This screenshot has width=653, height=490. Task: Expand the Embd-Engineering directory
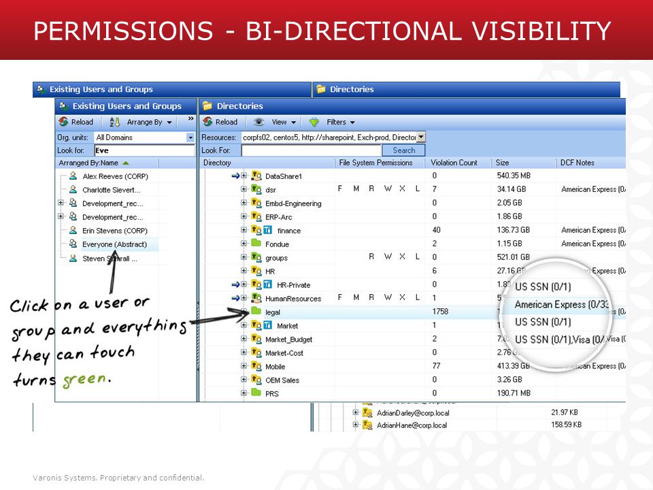coord(244,203)
